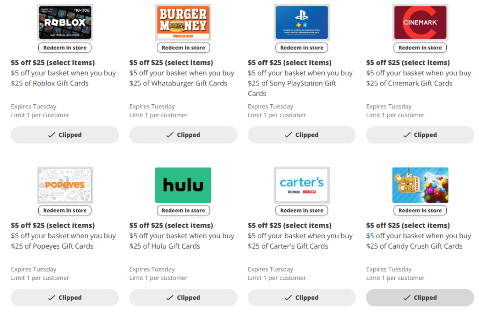Toggle Clipped state on Candy Crush coupon
The height and width of the screenshot is (314, 479).
[x=420, y=298]
